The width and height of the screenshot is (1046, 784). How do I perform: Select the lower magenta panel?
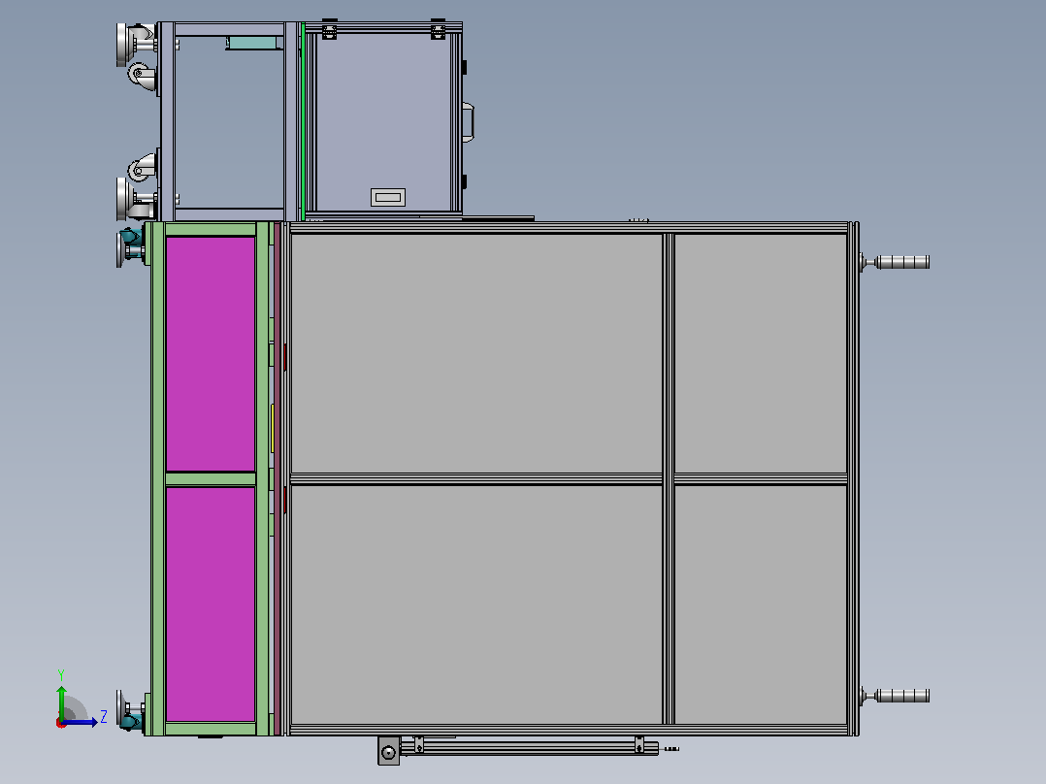(211, 604)
